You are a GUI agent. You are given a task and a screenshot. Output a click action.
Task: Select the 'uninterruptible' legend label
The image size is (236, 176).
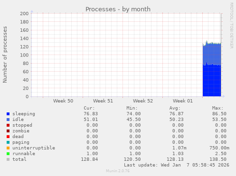point(34,148)
